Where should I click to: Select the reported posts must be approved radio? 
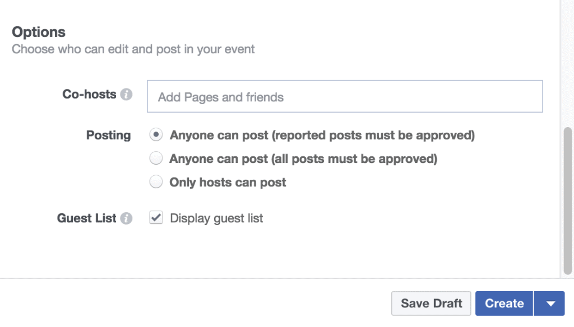click(x=156, y=135)
